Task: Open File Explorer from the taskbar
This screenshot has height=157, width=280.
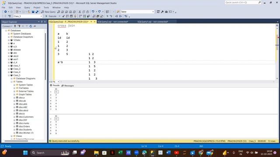Action: pos(96,153)
